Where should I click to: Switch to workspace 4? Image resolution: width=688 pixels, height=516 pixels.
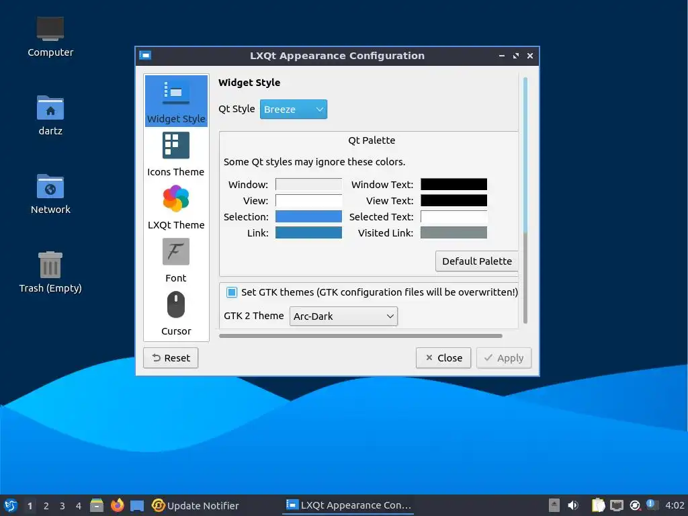click(79, 506)
